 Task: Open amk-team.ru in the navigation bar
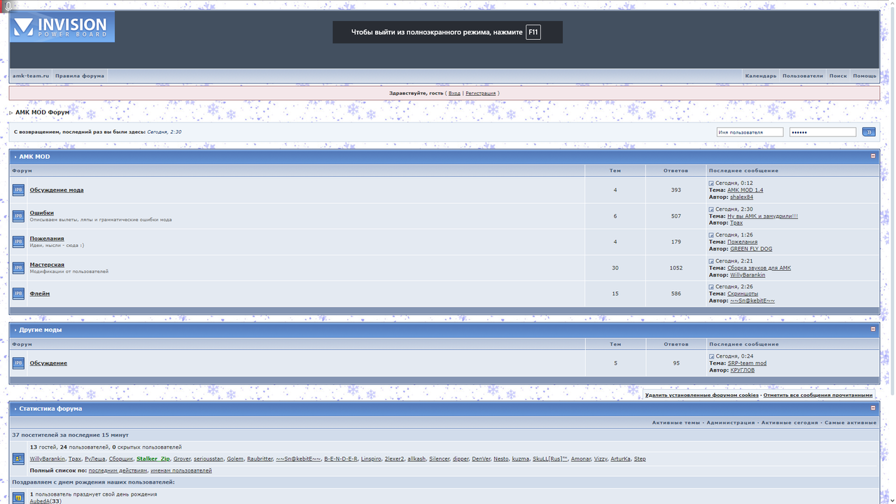pyautogui.click(x=31, y=76)
